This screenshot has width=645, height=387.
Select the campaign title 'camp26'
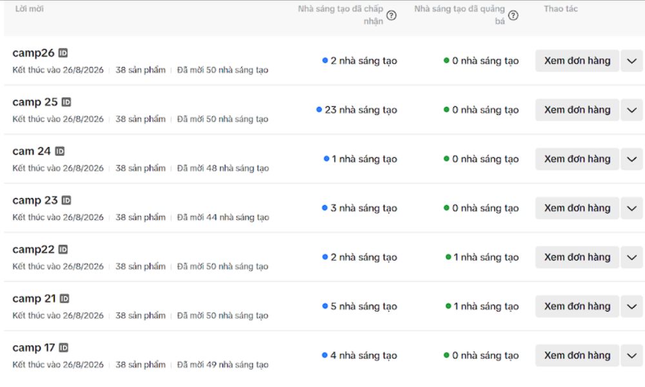click(34, 53)
